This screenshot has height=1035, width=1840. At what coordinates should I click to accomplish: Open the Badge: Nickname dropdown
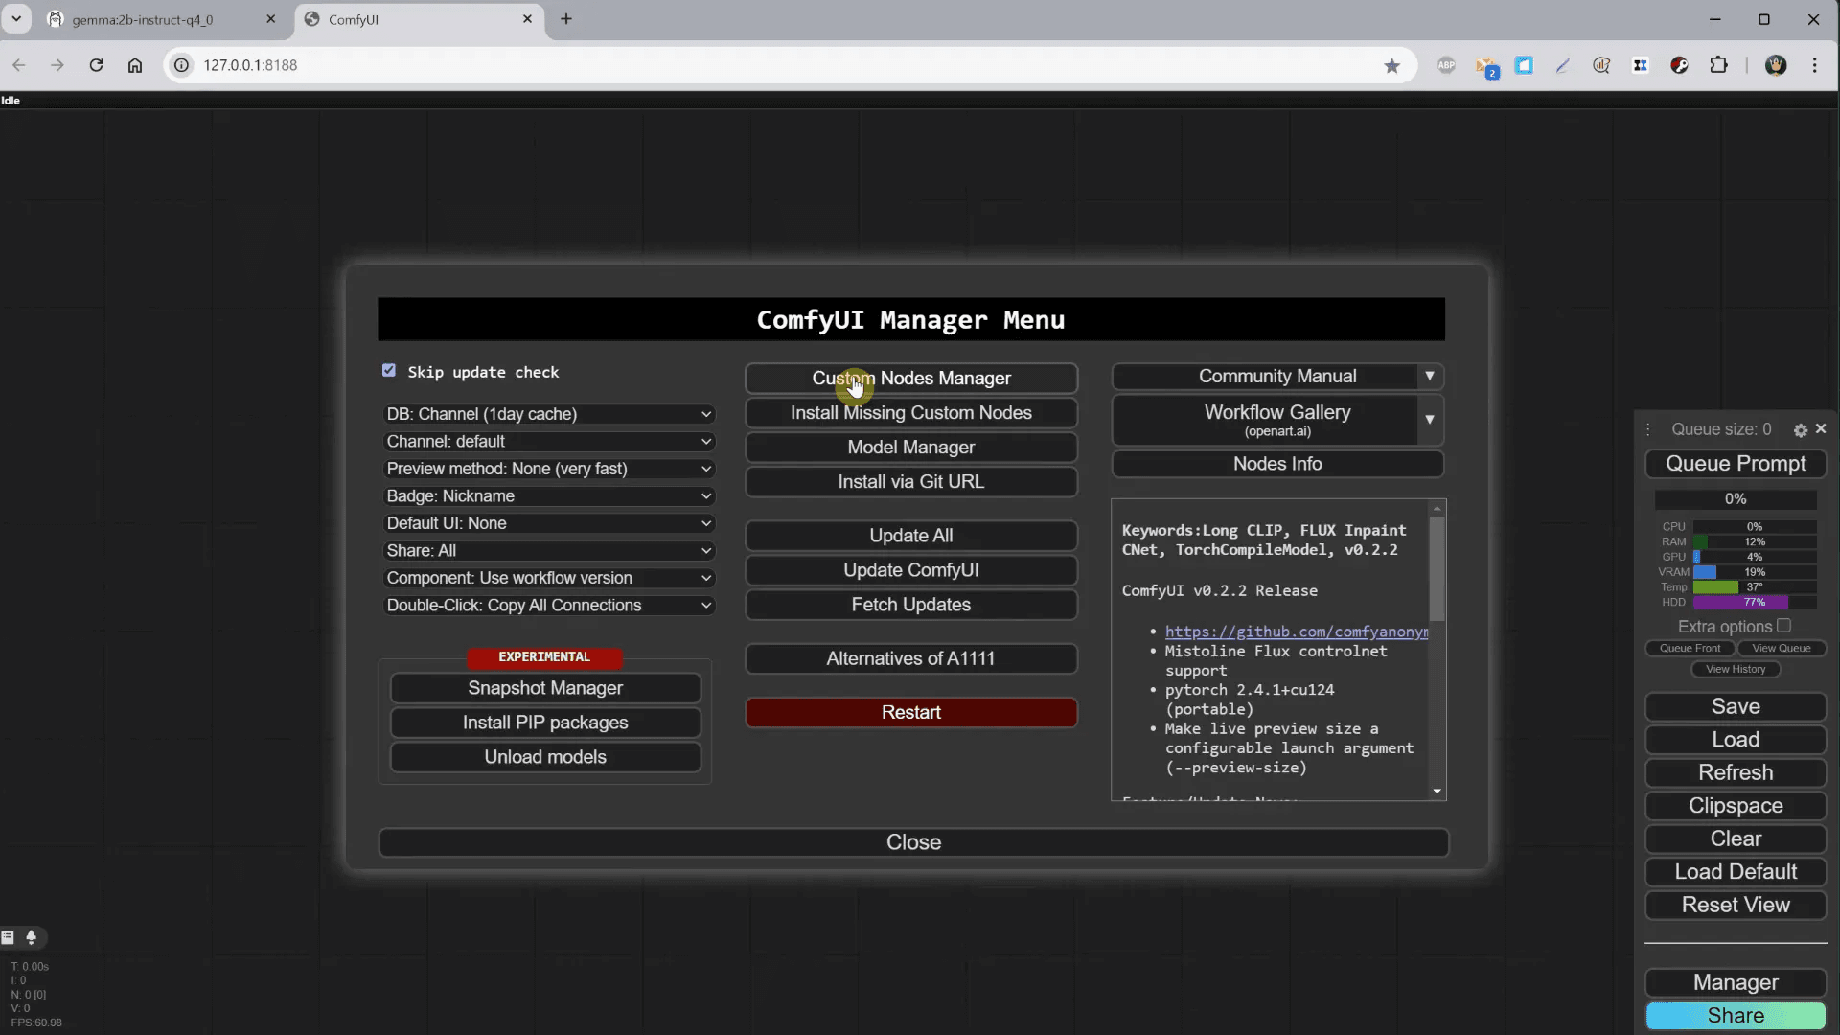tap(548, 496)
